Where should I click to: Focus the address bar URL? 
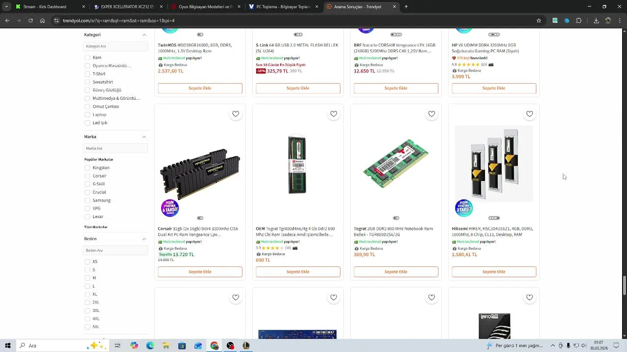pos(294,21)
